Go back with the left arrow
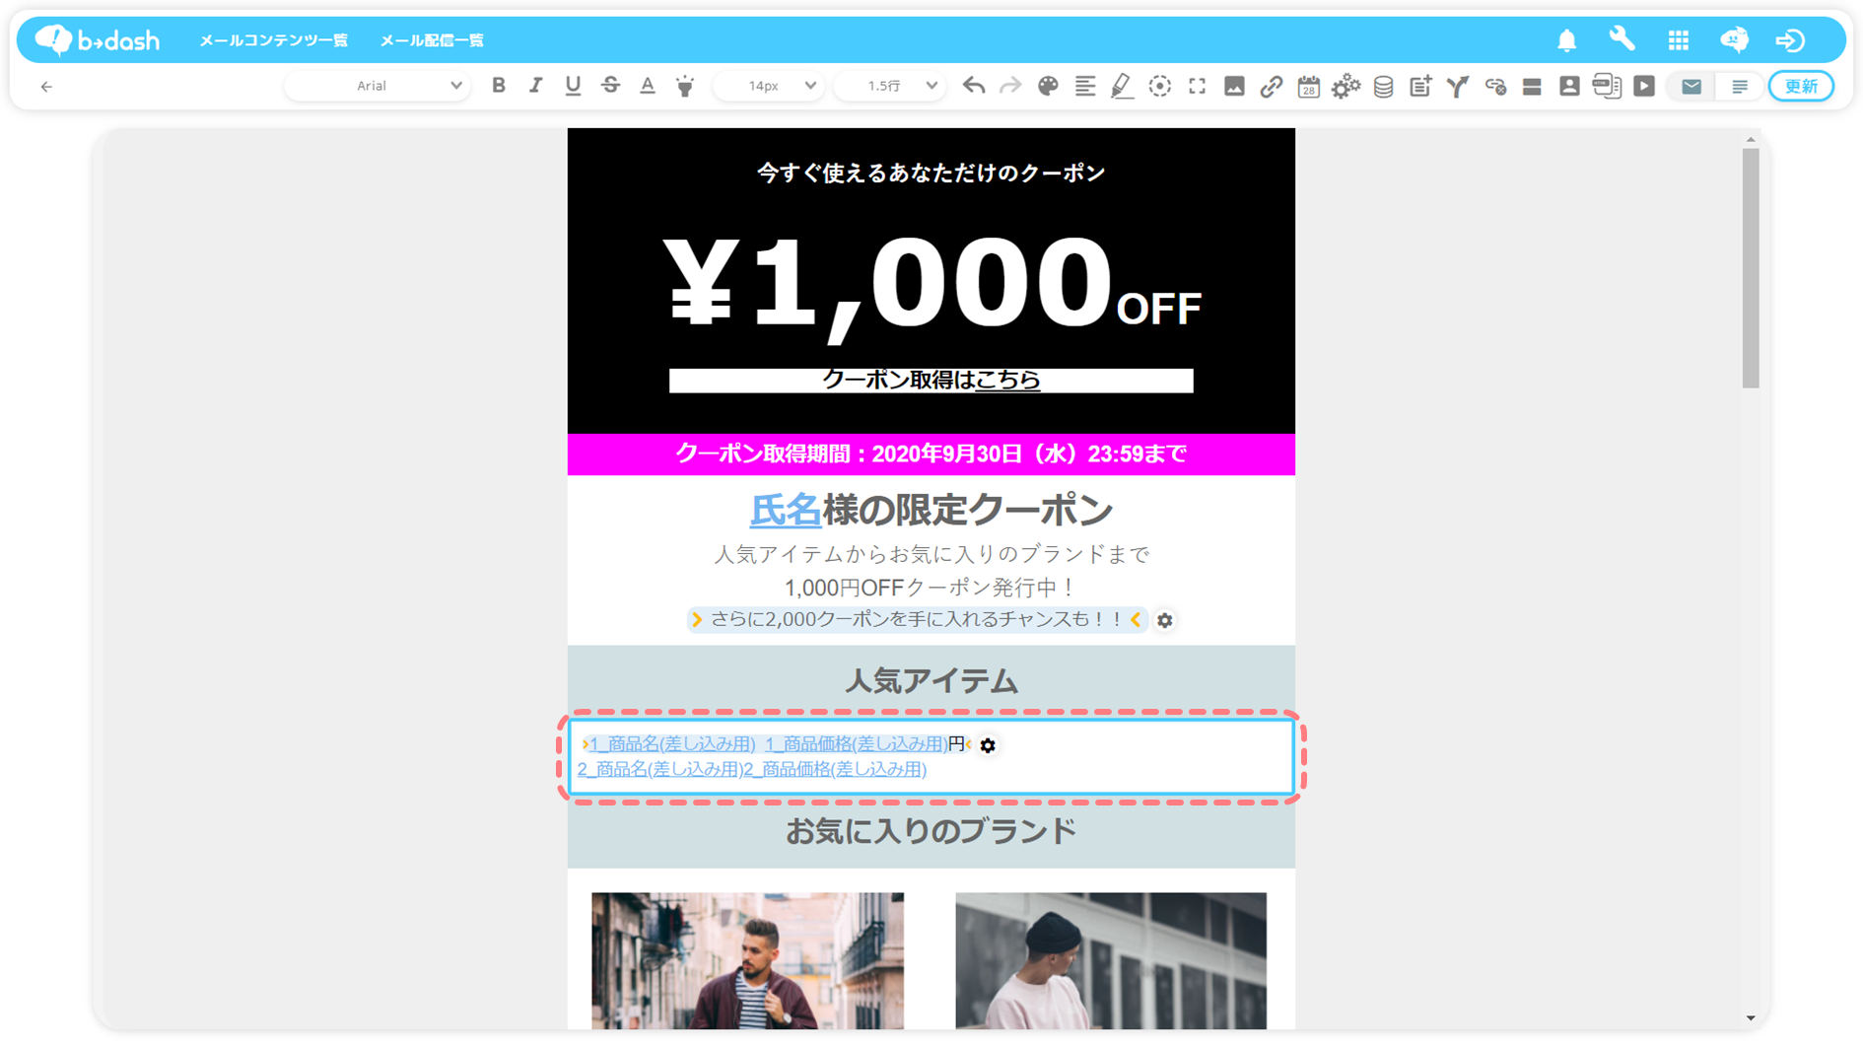This screenshot has width=1863, height=1048. coord(46,87)
